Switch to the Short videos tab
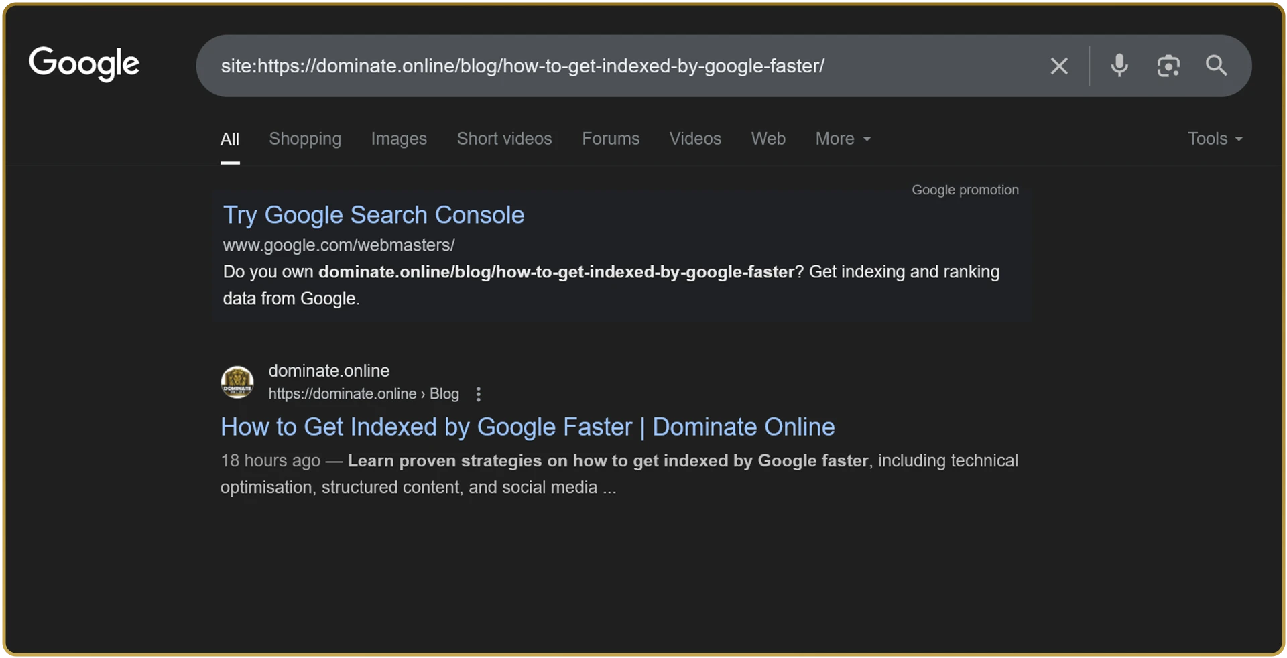This screenshot has width=1287, height=658. point(504,139)
